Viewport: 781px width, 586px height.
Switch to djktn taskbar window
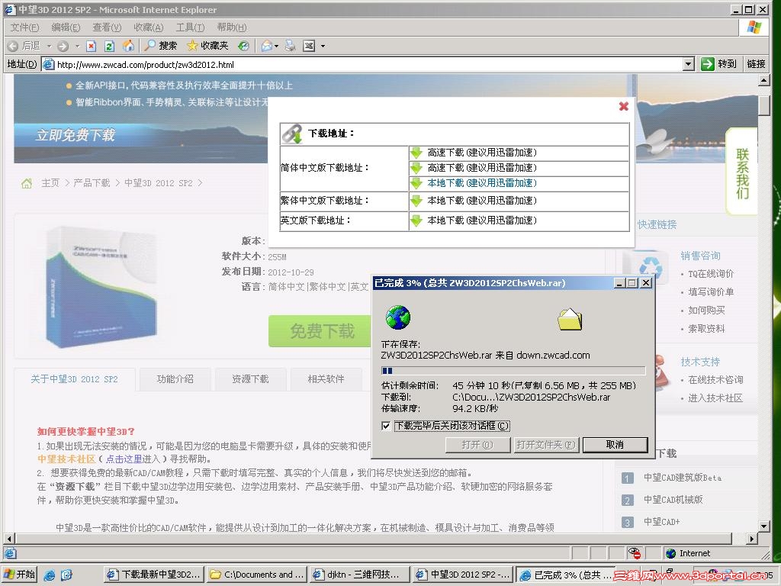359,575
